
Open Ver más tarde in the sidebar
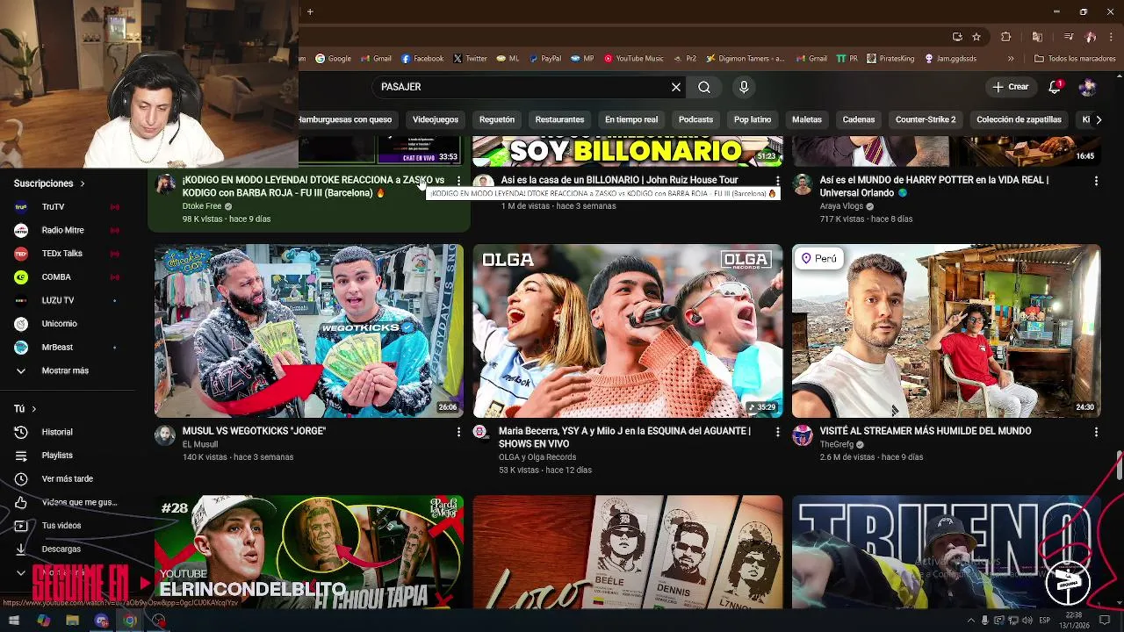tap(67, 478)
